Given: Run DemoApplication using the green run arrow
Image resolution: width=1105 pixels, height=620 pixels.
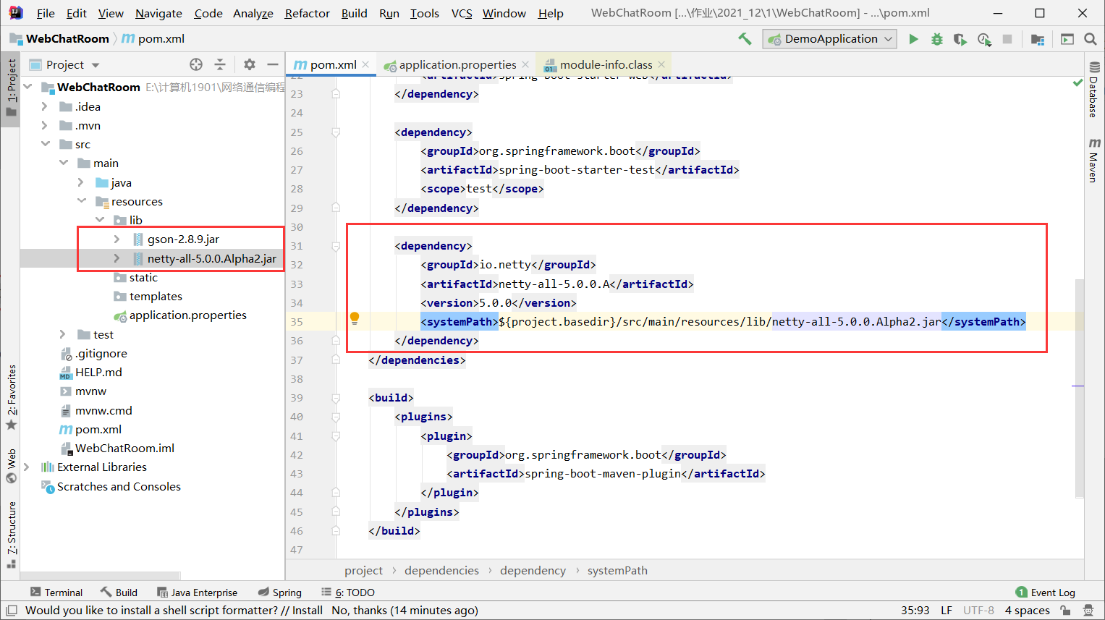Looking at the screenshot, I should pyautogui.click(x=913, y=38).
